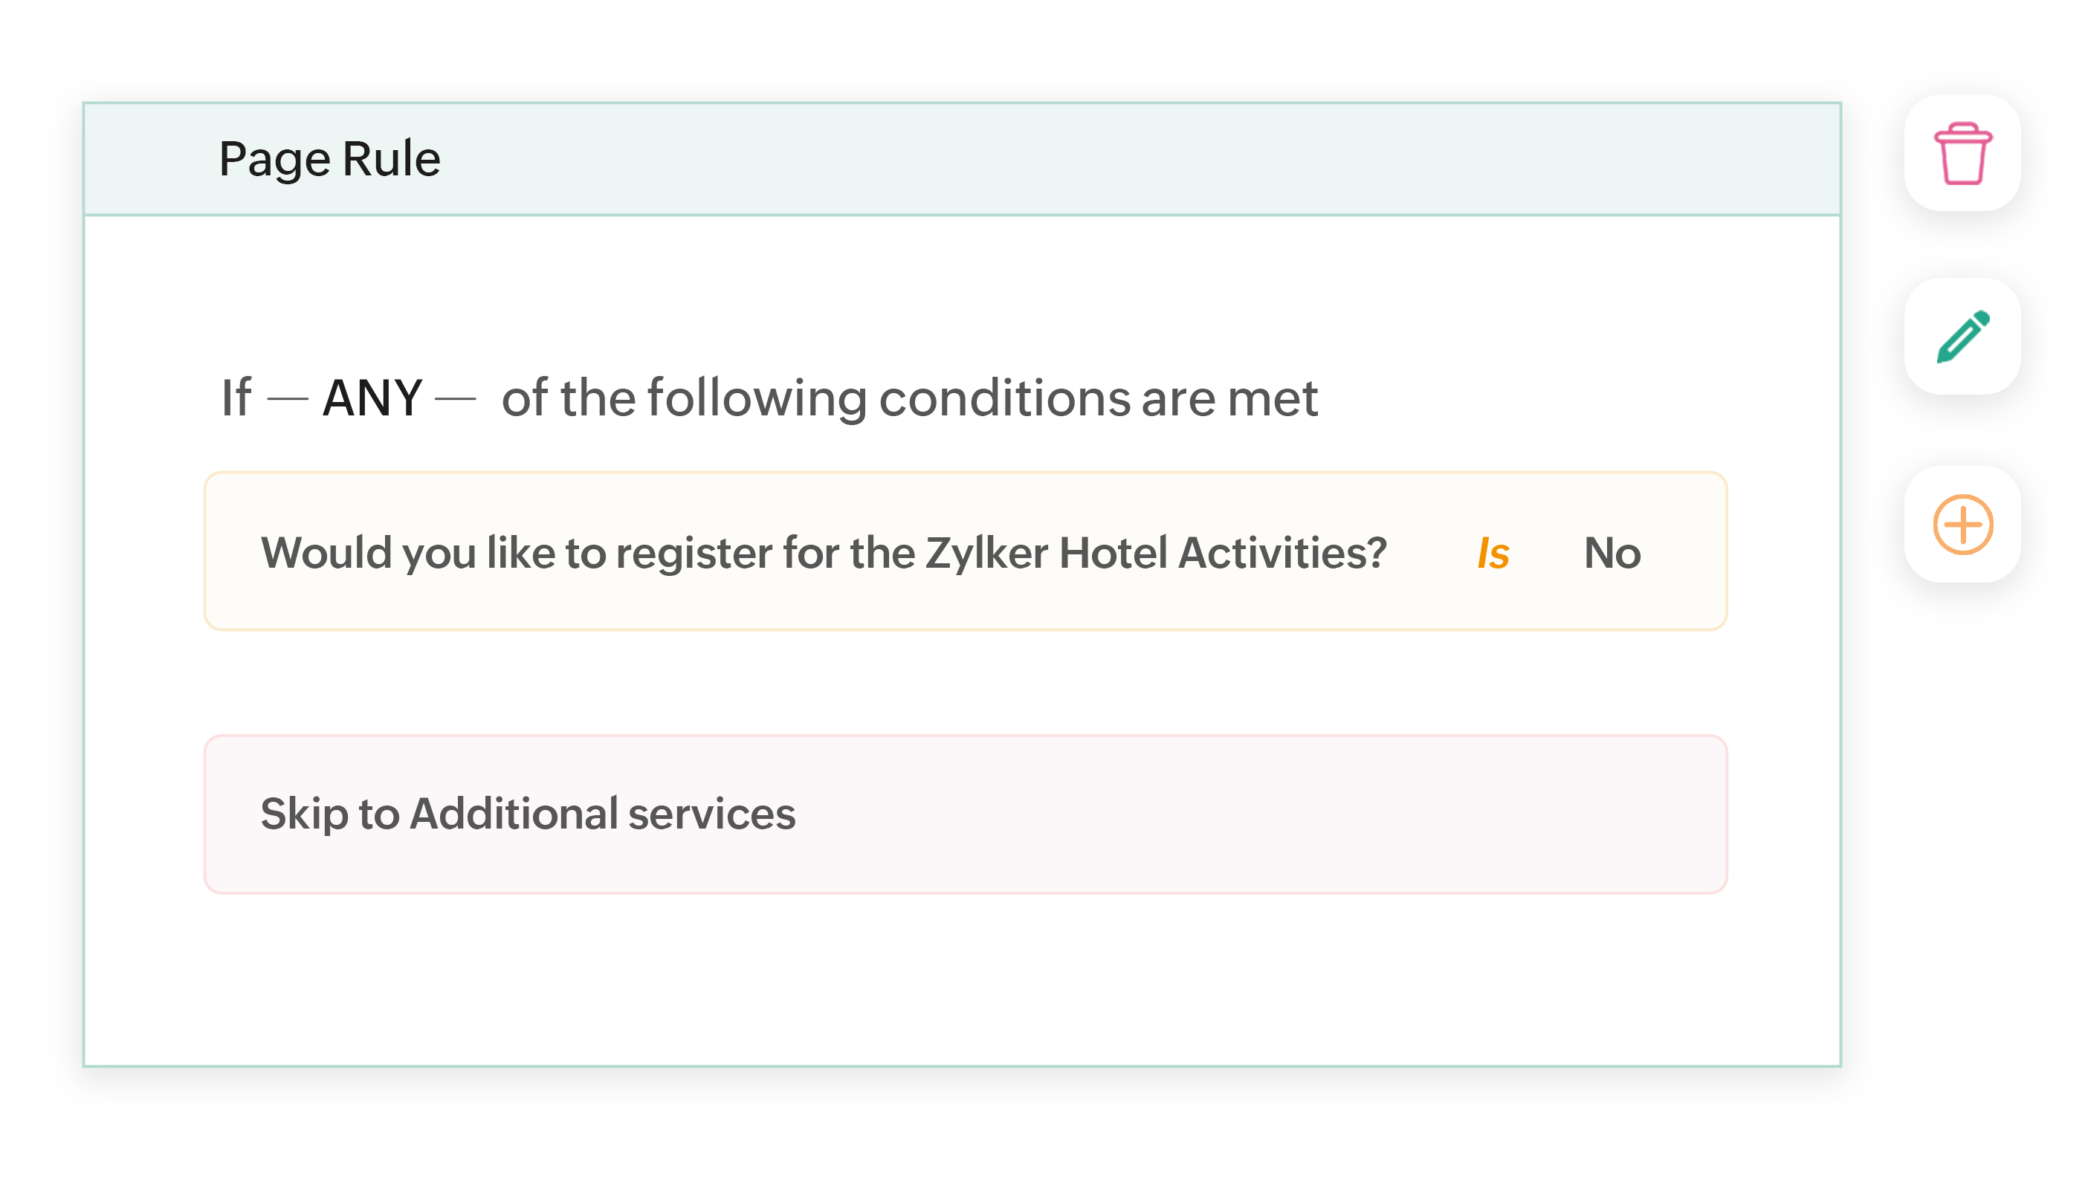Image resolution: width=2088 pixels, height=1186 pixels.
Task: Click the Zylker Hotel Activities question text
Action: [823, 553]
